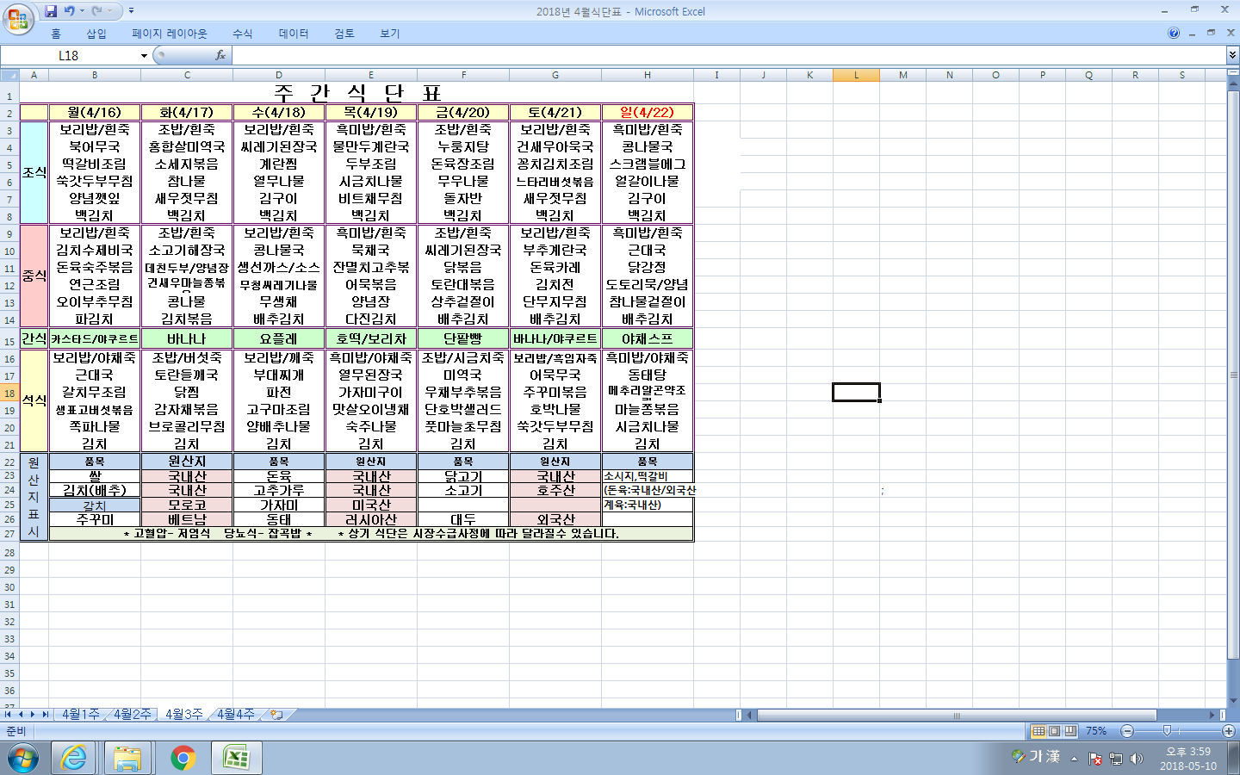
Task: Open Excel Help question mark icon
Action: [1174, 33]
